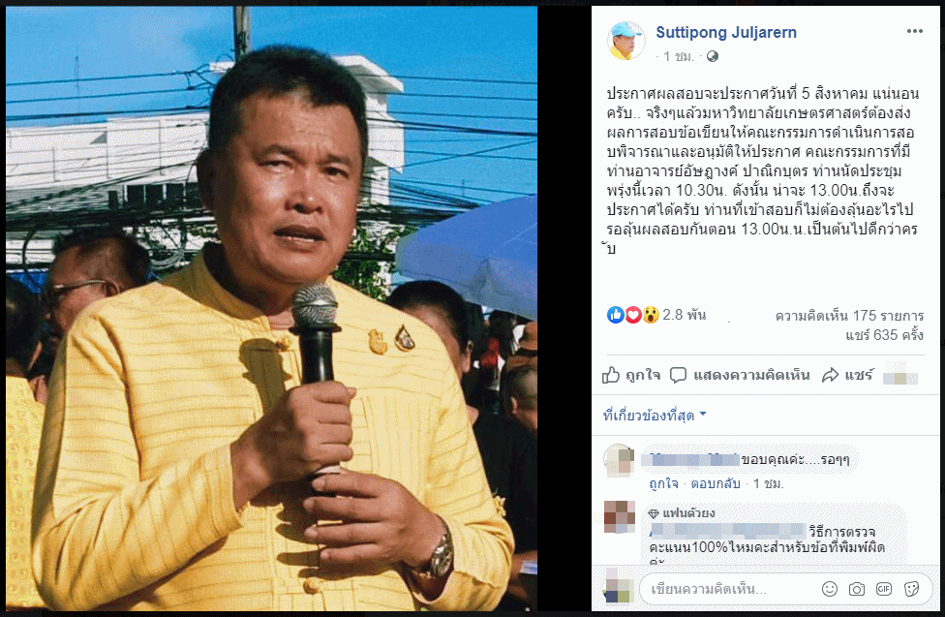Open the three-dot post options menu
The width and height of the screenshot is (945, 617).
[914, 31]
